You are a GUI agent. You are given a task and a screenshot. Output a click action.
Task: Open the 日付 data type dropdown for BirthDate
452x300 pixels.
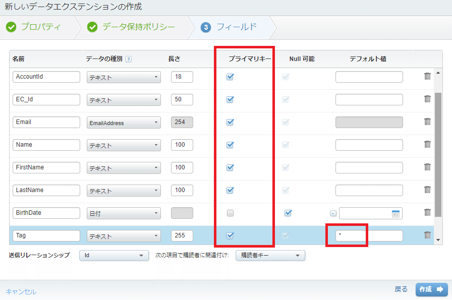[x=124, y=214]
